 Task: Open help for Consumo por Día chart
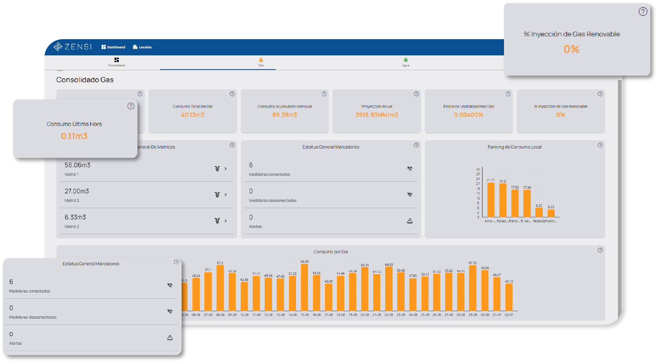pyautogui.click(x=600, y=250)
